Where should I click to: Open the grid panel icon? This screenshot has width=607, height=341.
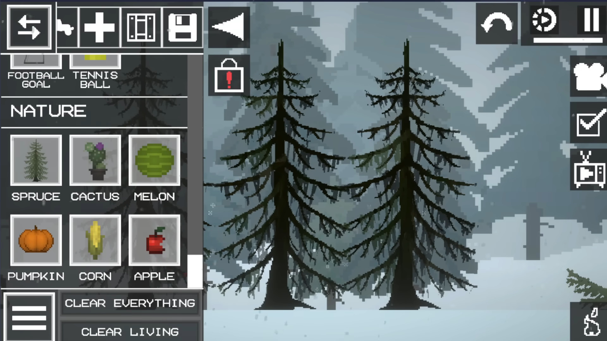pos(141,27)
